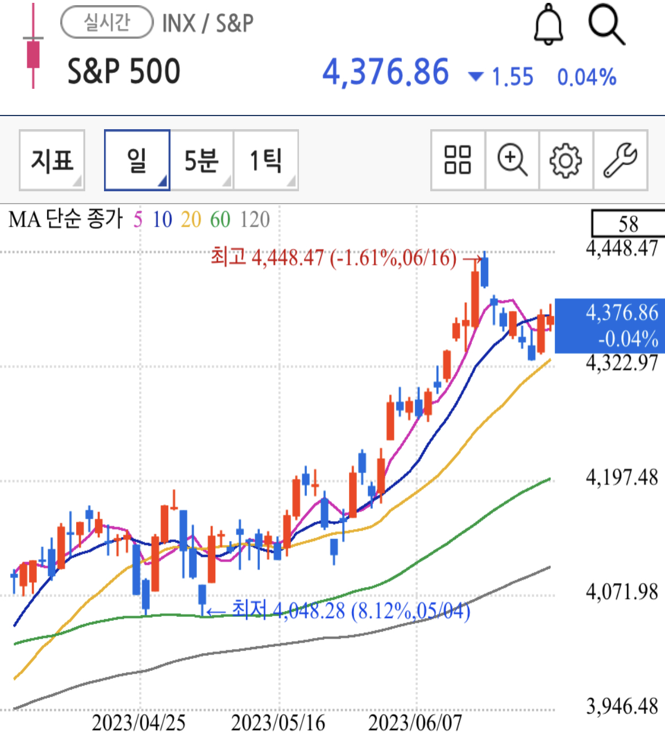665x742 pixels.
Task: Open the search magnifier icon
Action: (x=606, y=24)
